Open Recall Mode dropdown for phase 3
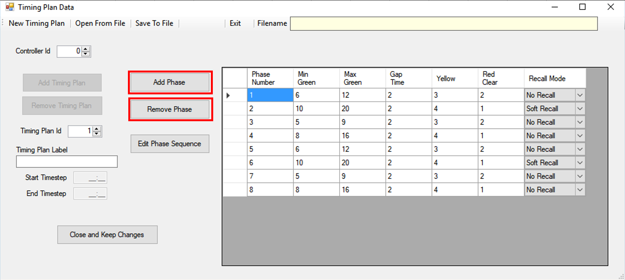Image resolution: width=625 pixels, height=280 pixels. point(580,122)
